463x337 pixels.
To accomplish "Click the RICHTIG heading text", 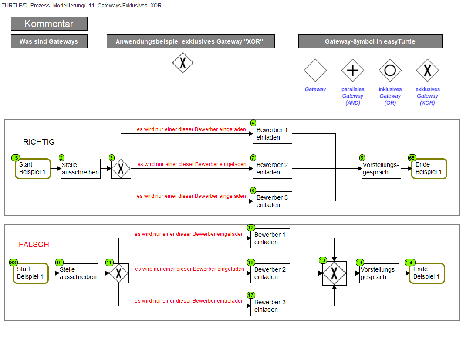I will click(x=39, y=142).
